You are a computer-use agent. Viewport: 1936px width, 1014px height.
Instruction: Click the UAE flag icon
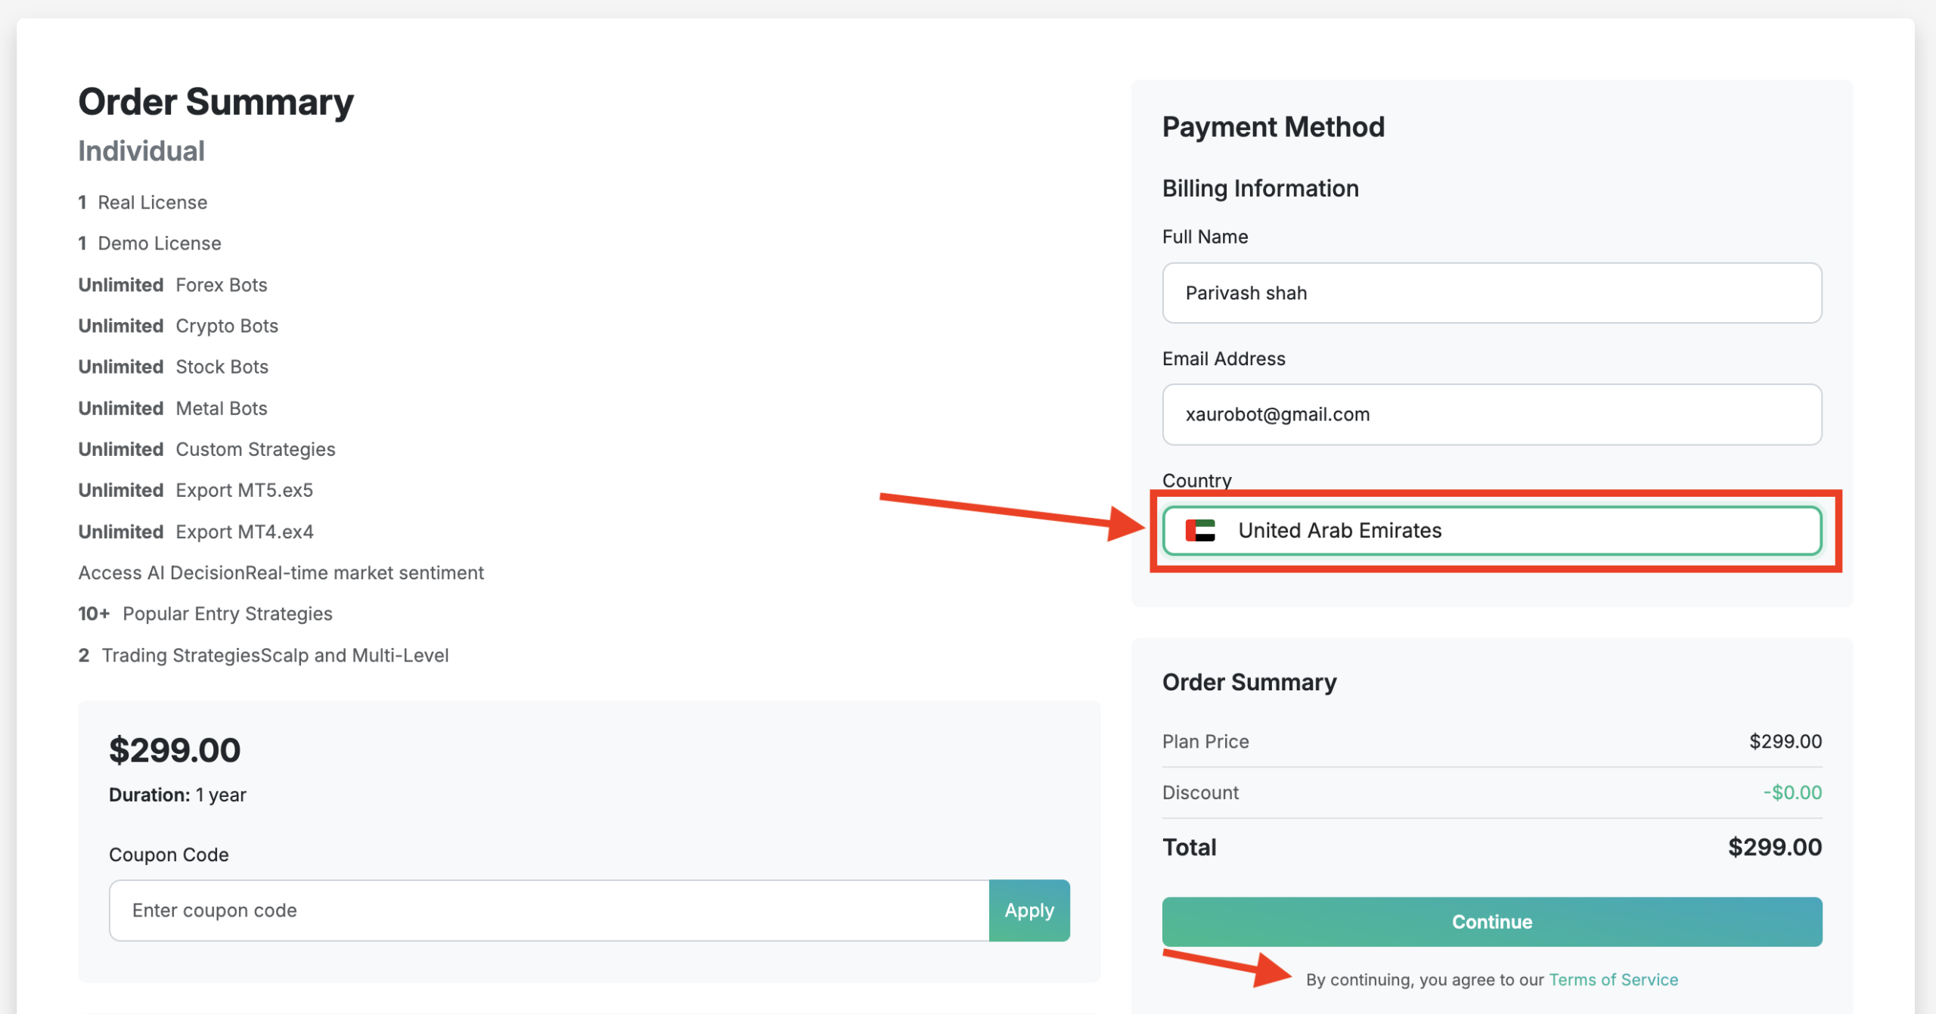click(1200, 531)
